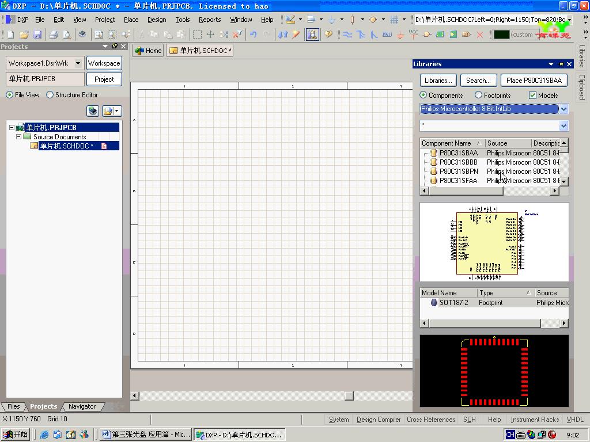This screenshot has width=590, height=442.
Task: Toggle the Models checkbox
Action: 532,96
